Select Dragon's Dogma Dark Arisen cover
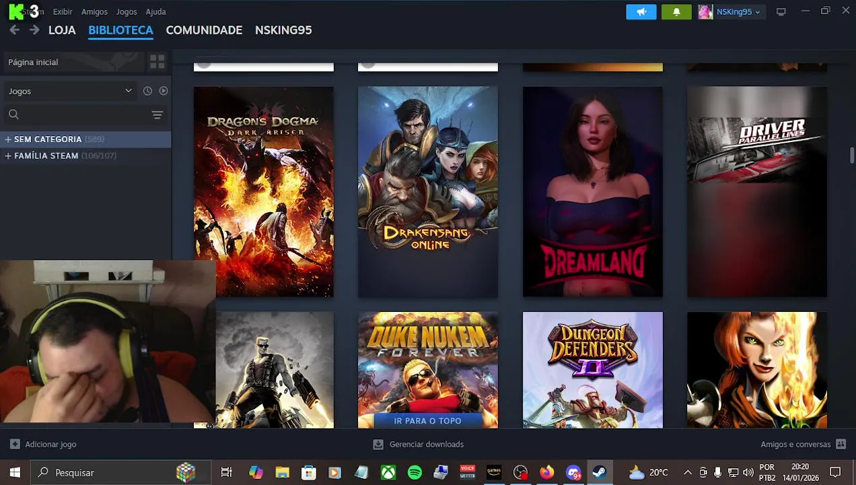Image resolution: width=856 pixels, height=485 pixels. 264,192
